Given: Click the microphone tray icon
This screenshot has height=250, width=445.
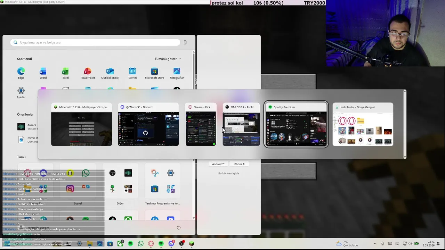Looking at the screenshot, I should click(382, 244).
